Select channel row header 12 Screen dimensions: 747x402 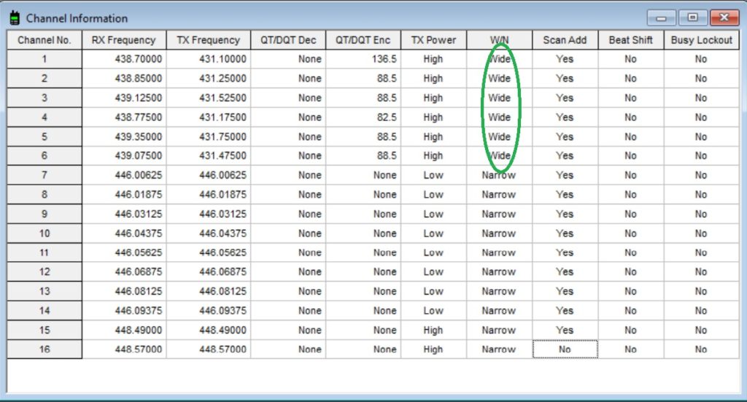[44, 271]
